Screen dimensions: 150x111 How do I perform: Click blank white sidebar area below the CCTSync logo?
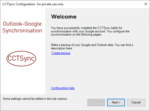pos(23,80)
